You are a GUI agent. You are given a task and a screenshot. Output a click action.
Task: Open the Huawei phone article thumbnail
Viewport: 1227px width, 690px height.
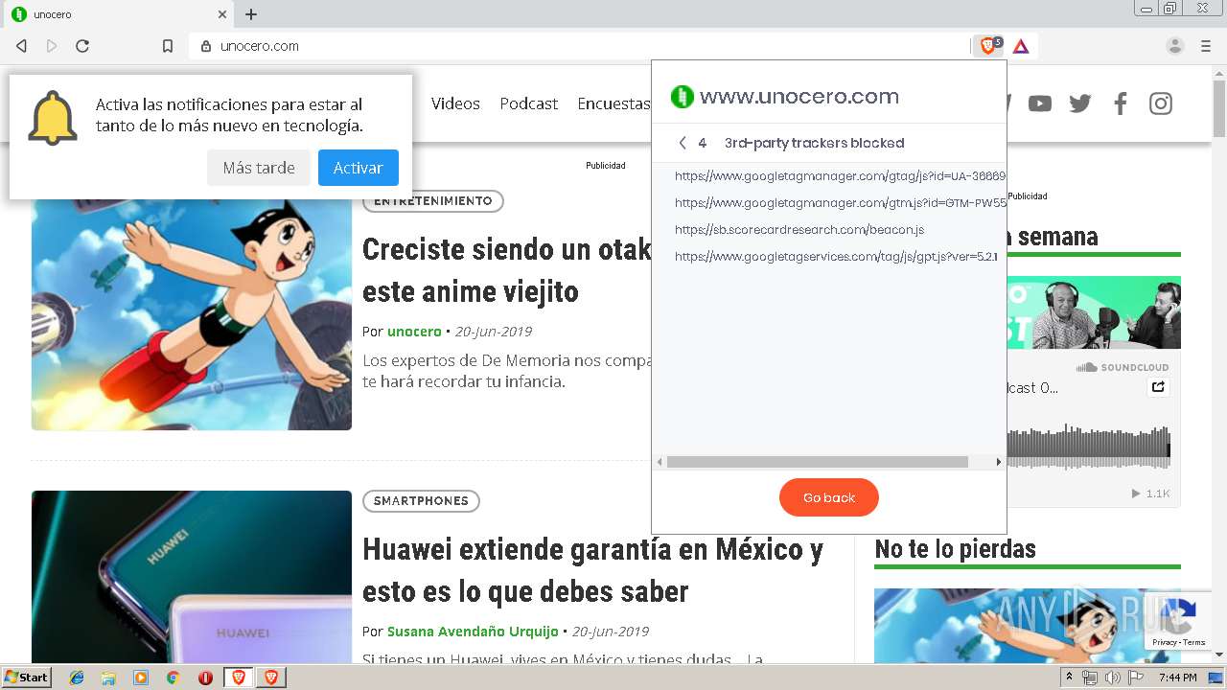(x=192, y=578)
